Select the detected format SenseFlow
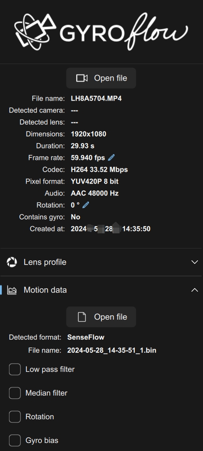The height and width of the screenshot is (451, 203). pyautogui.click(x=86, y=337)
